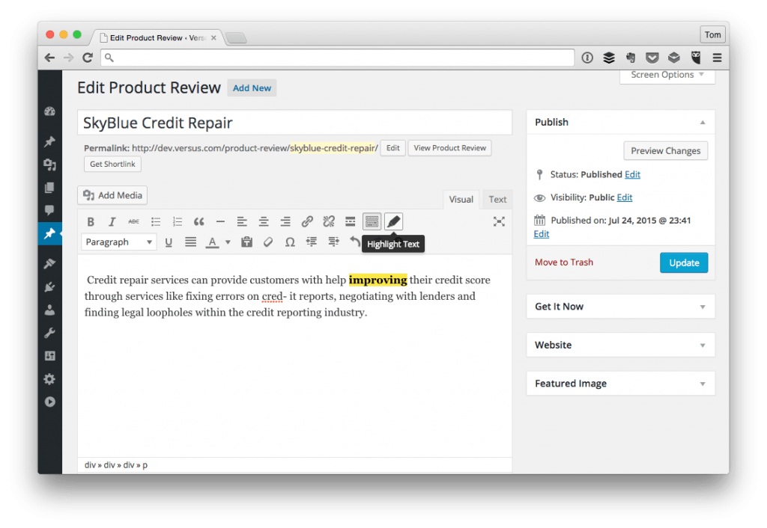This screenshot has width=767, height=528.
Task: Insert a link with the link icon
Action: click(307, 221)
